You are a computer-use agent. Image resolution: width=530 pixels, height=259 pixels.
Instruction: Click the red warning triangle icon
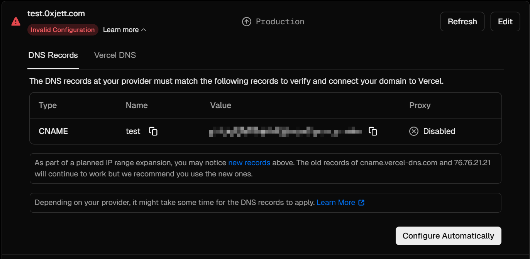[16, 22]
